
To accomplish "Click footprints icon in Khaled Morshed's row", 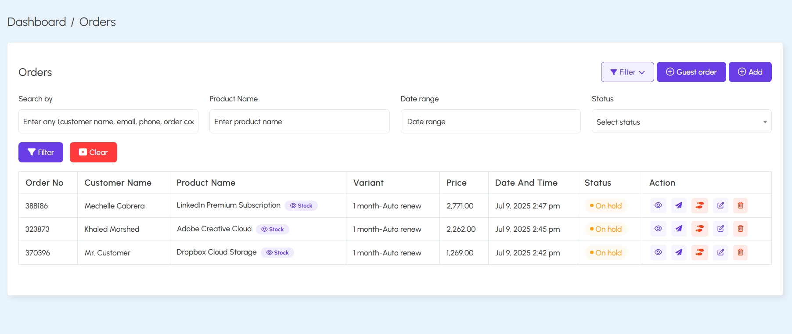I will point(700,229).
